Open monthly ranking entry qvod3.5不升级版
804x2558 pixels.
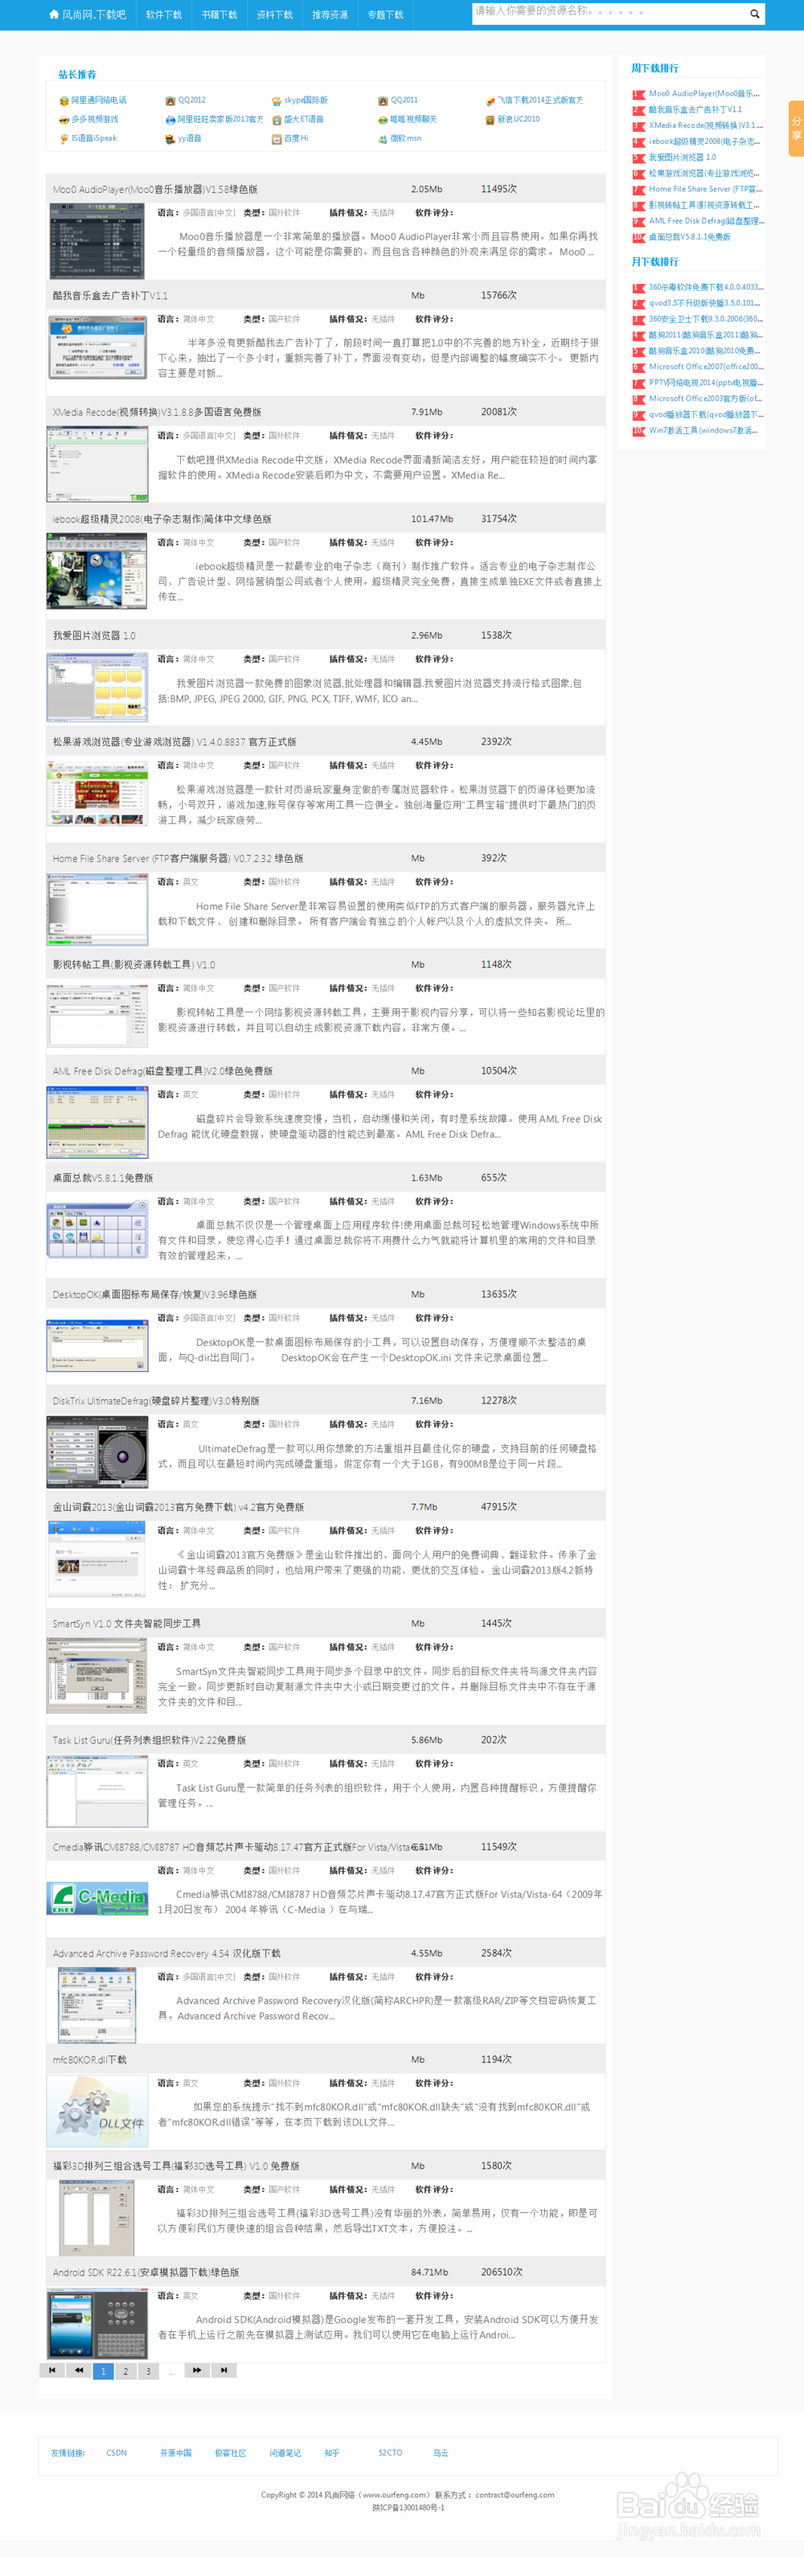pos(706,304)
